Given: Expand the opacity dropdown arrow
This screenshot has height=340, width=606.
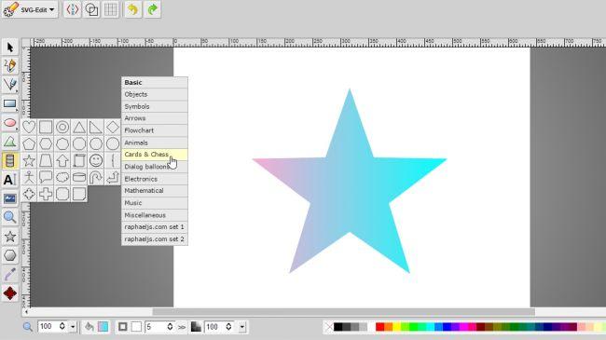Looking at the screenshot, I should (242, 327).
